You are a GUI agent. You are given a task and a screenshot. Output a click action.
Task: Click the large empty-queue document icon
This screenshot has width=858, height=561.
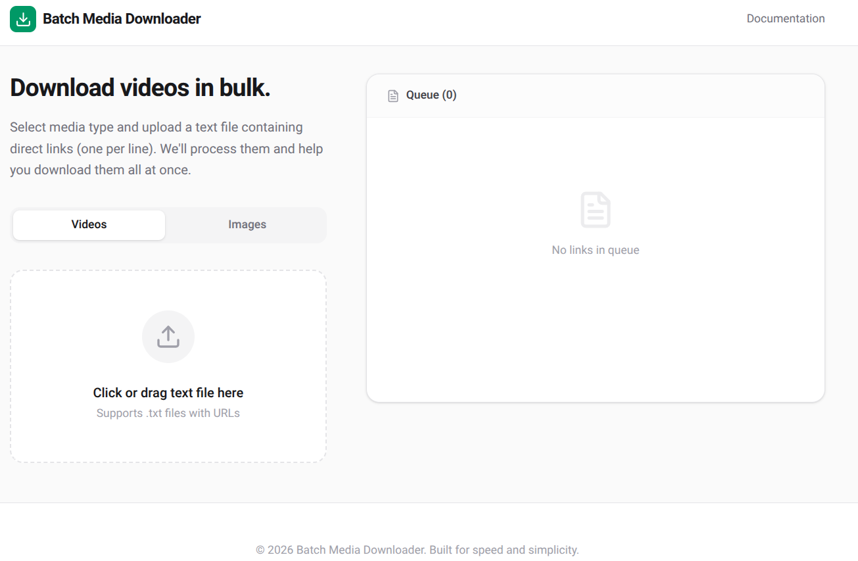[596, 210]
